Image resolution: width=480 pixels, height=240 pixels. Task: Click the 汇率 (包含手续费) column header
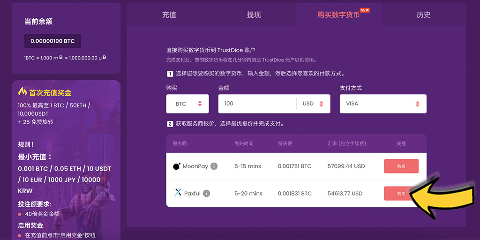click(347, 143)
